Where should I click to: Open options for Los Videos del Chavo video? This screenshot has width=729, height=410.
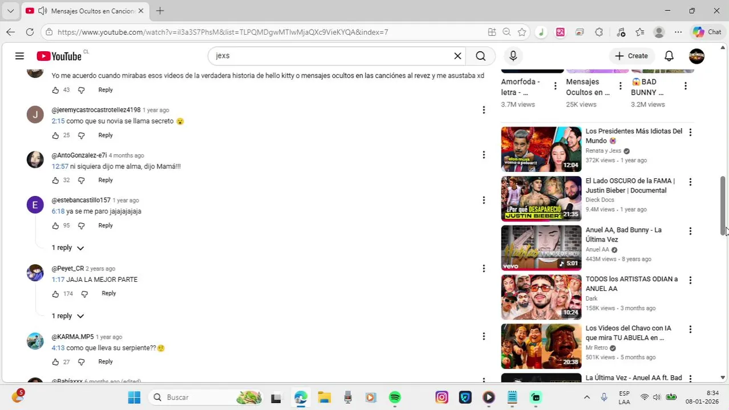[x=690, y=330]
